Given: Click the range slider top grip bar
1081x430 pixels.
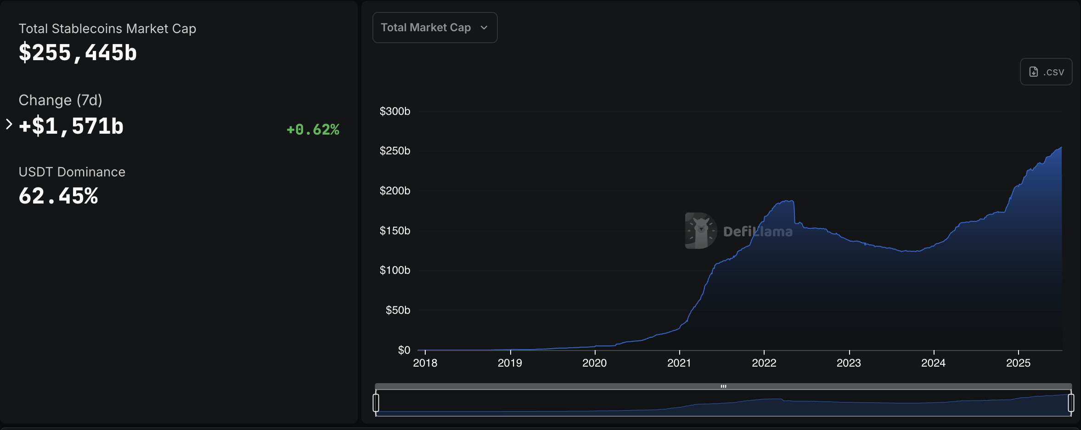Looking at the screenshot, I should tap(723, 386).
